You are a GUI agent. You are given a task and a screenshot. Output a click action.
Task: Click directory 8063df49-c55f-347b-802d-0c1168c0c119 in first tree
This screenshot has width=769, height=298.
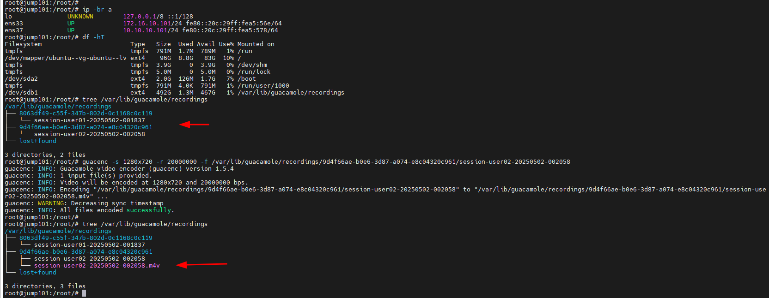point(85,113)
